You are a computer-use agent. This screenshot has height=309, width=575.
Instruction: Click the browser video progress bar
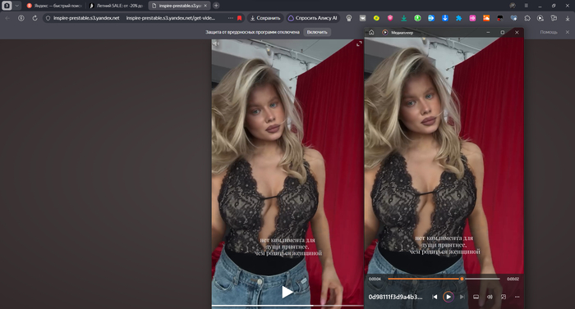click(287, 306)
